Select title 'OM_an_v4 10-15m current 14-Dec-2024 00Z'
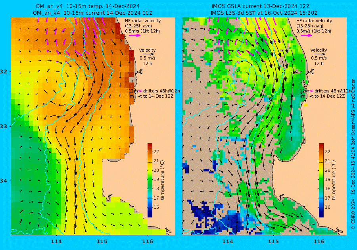 click(93, 13)
